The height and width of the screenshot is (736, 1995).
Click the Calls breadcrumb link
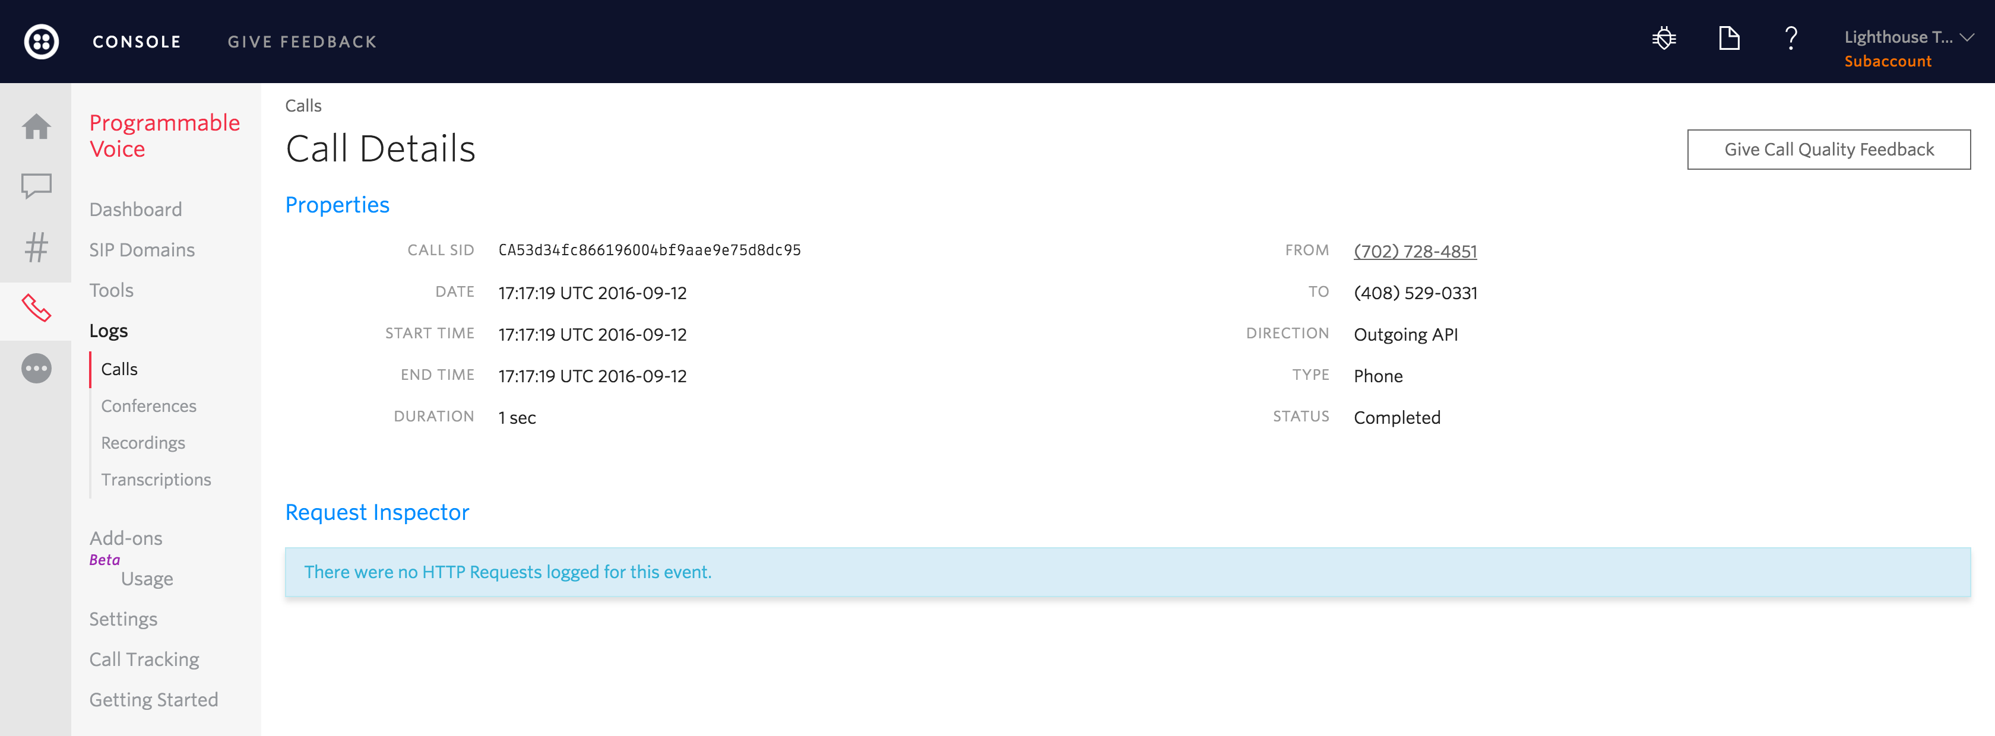(x=303, y=105)
